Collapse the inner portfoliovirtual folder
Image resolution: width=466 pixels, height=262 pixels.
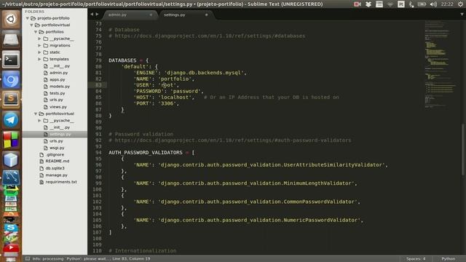pos(36,114)
